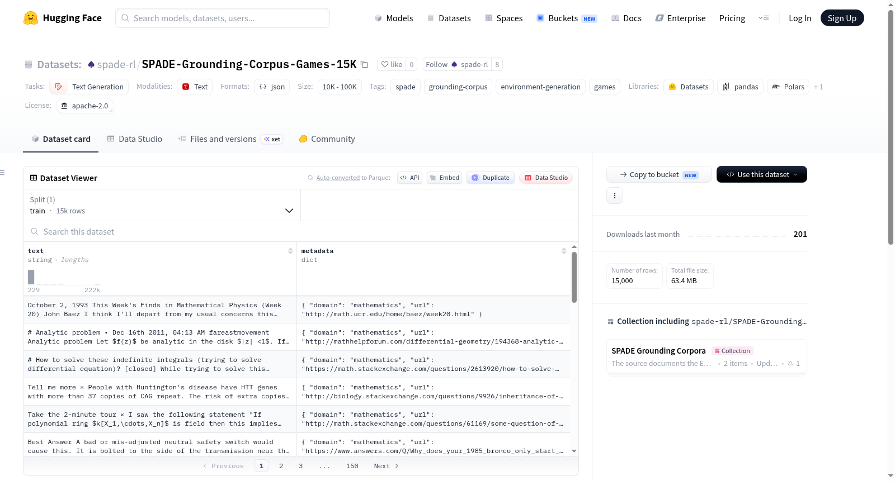
Task: Copy dataset name with the copy icon
Action: 364,64
